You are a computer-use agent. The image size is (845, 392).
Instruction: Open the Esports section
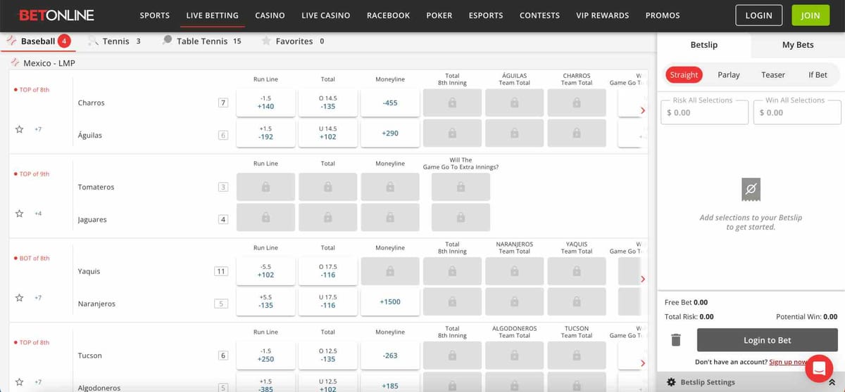click(486, 15)
